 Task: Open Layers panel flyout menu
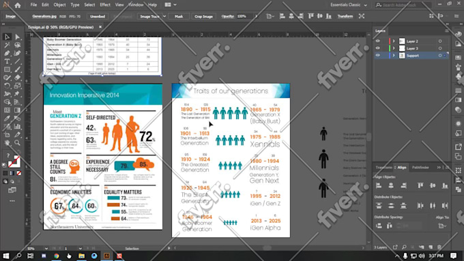coord(447,31)
